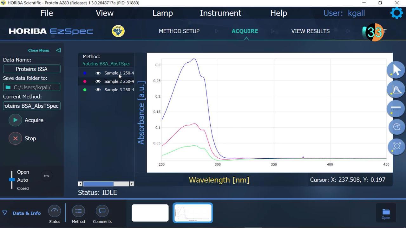Click the Acquire play icon

click(15, 120)
